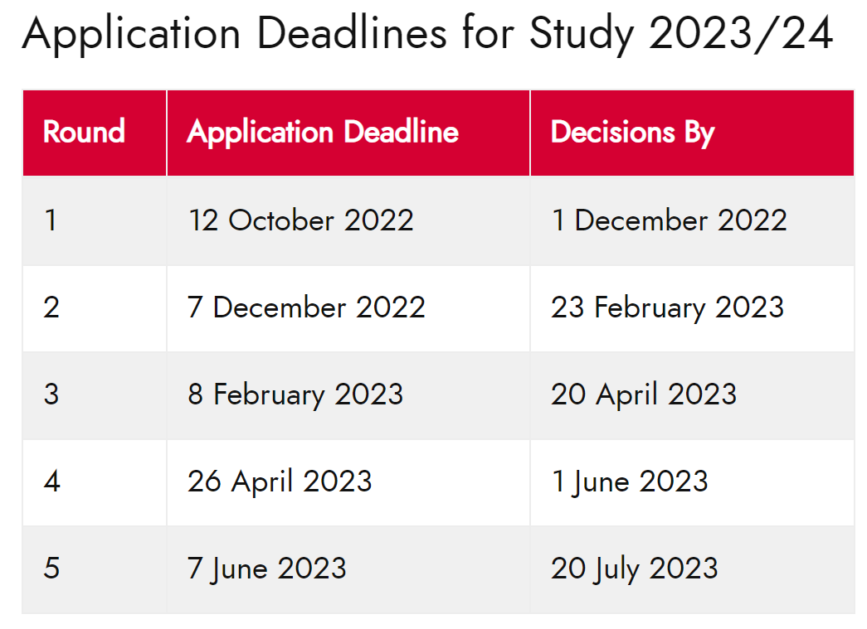
Task: Click the round number 5 cell
Action: (x=95, y=569)
